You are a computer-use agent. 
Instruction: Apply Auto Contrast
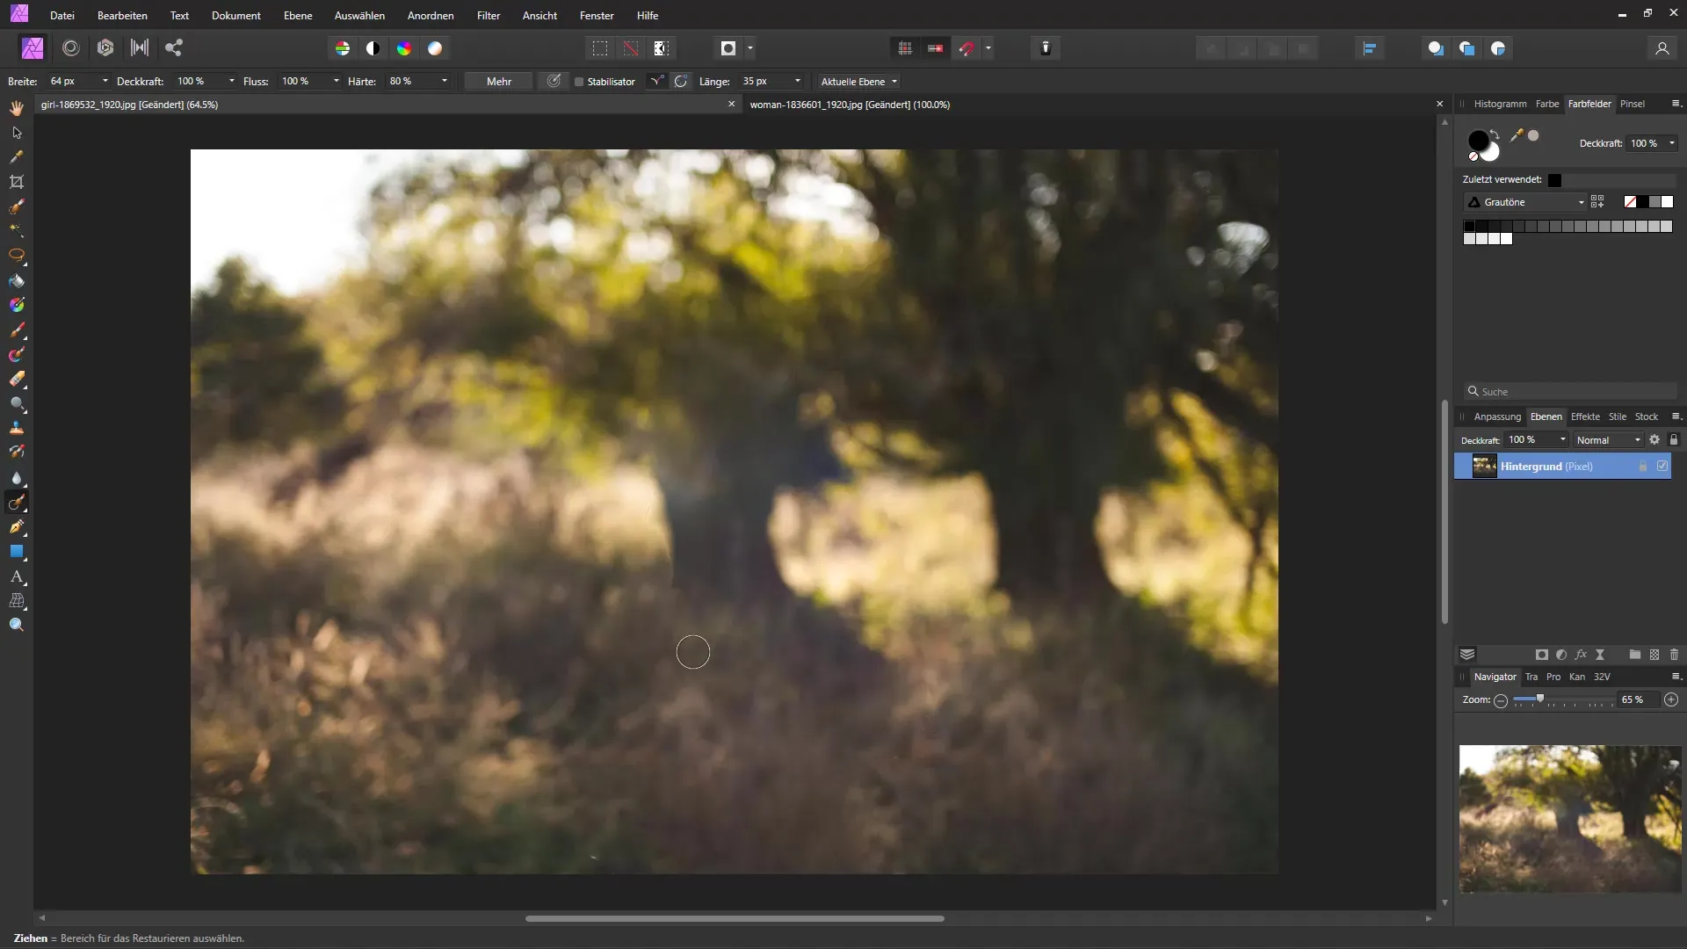click(x=373, y=48)
